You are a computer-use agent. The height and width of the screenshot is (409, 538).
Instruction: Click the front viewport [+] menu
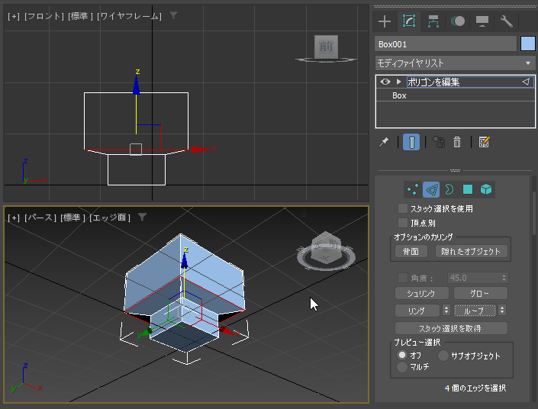[14, 16]
